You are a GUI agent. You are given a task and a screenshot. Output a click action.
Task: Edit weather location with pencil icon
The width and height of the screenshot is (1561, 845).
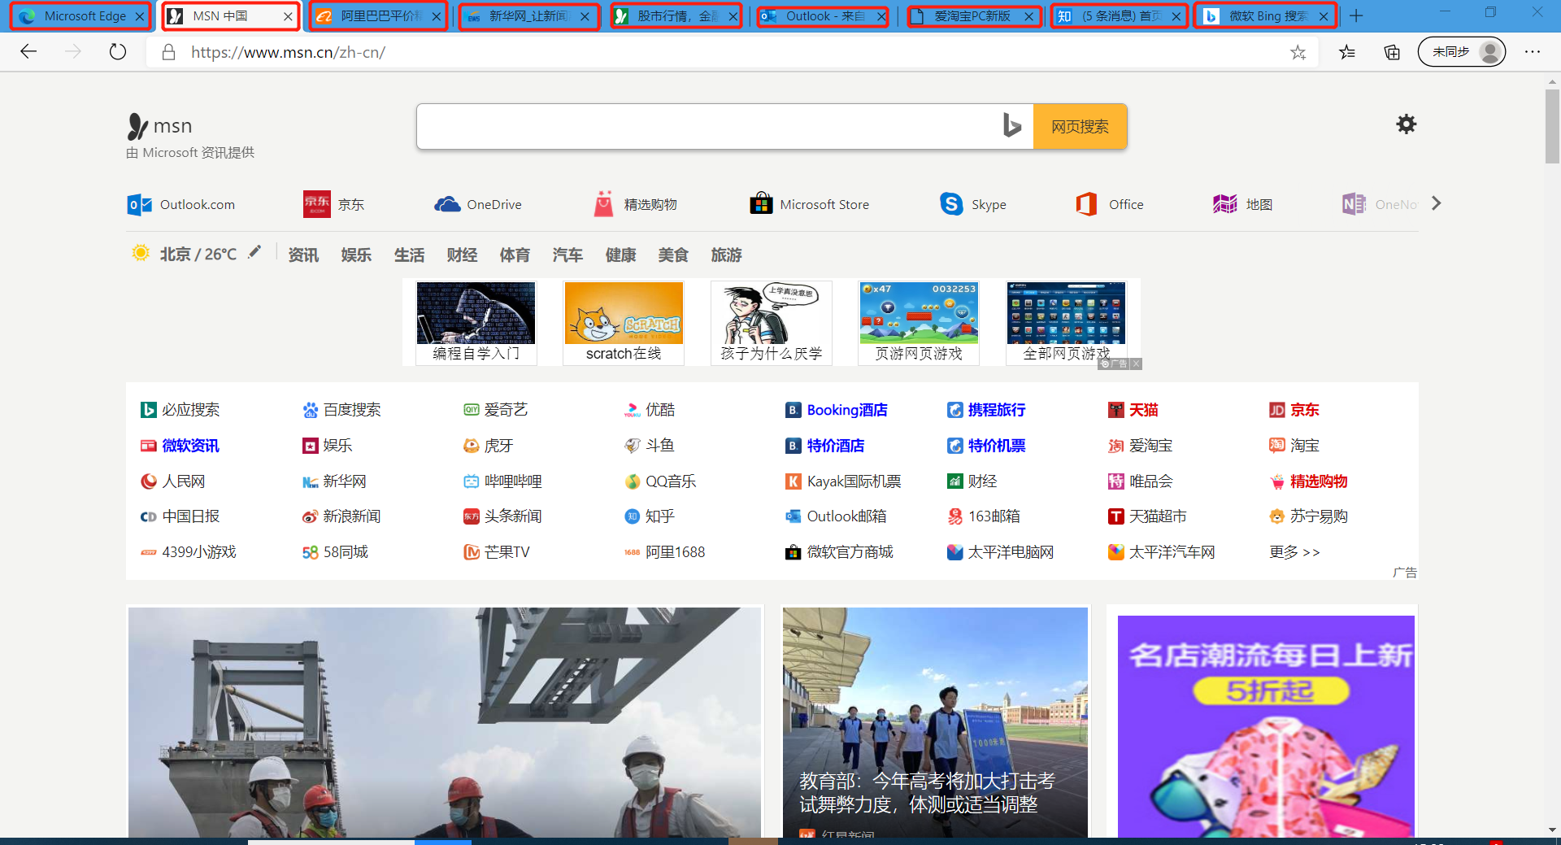tap(254, 252)
